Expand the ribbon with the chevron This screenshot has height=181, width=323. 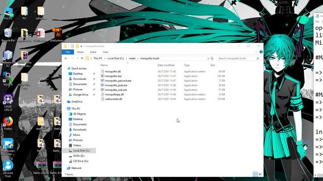click(256, 52)
